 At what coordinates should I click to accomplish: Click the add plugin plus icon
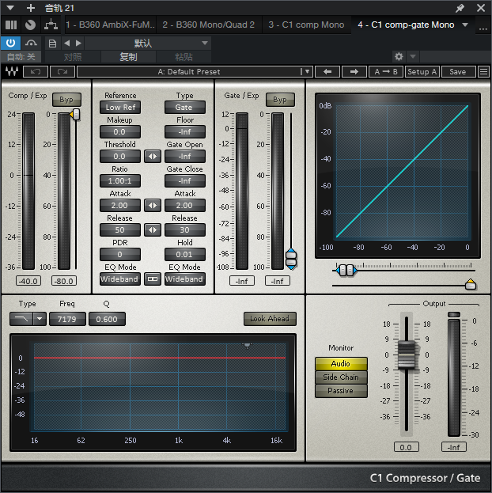tap(31, 8)
